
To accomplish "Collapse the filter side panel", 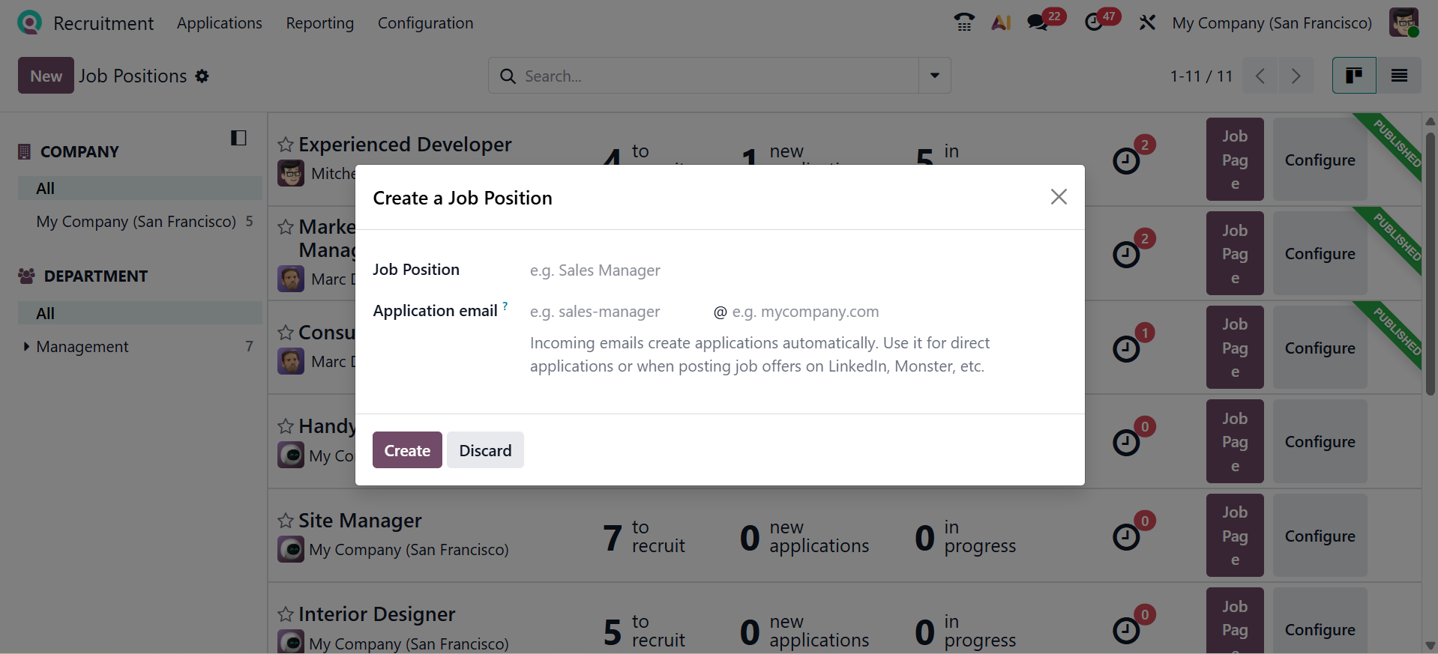I will point(238,138).
